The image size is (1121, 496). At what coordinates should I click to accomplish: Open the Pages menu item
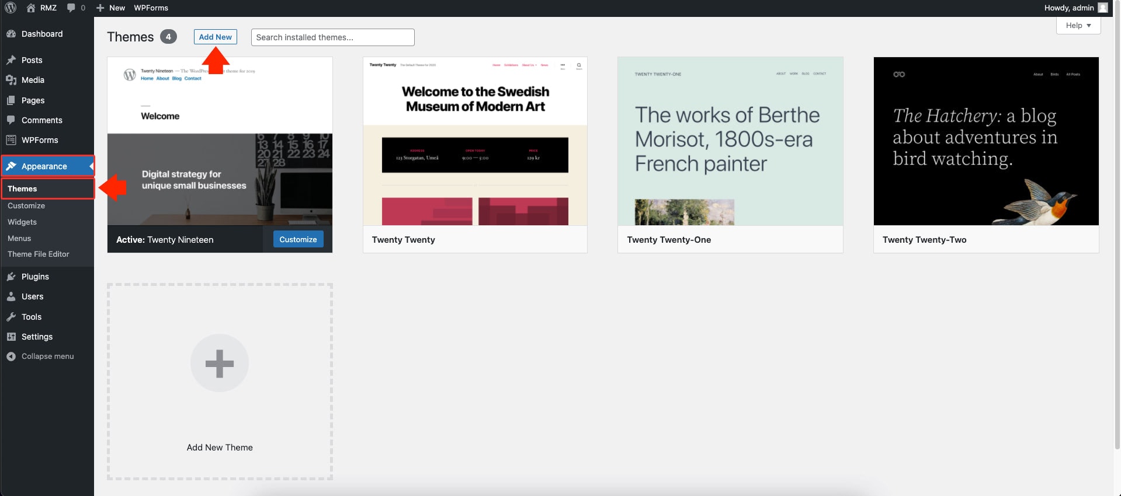click(47, 100)
